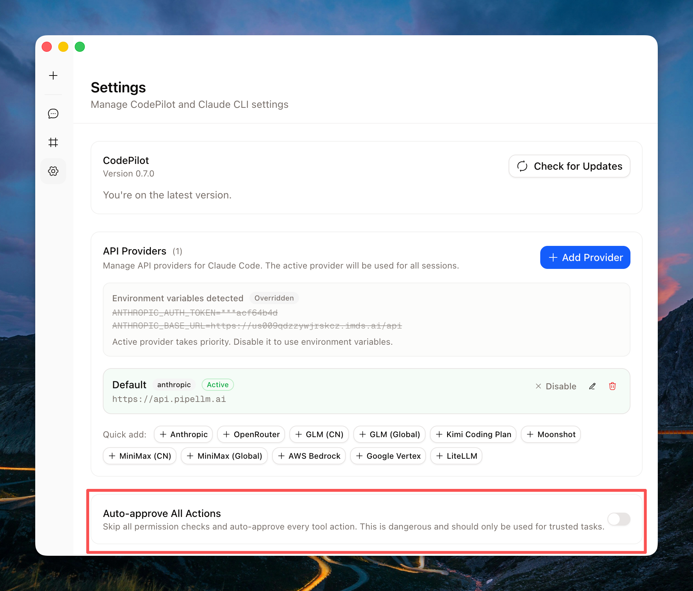Click the plus icon for new chat

[x=53, y=75]
